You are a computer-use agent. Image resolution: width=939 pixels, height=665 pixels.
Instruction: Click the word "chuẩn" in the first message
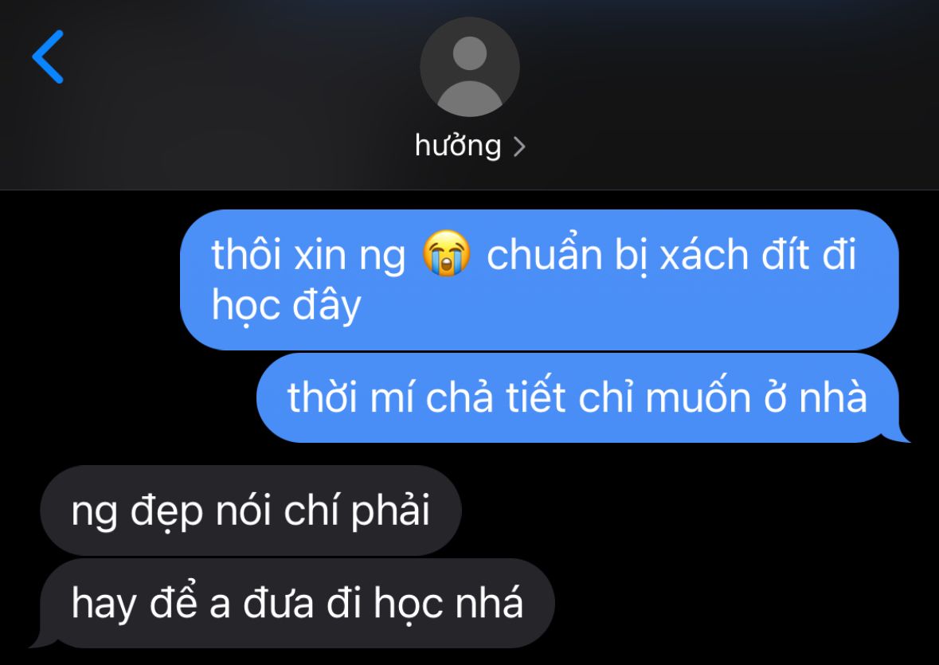[x=544, y=254]
